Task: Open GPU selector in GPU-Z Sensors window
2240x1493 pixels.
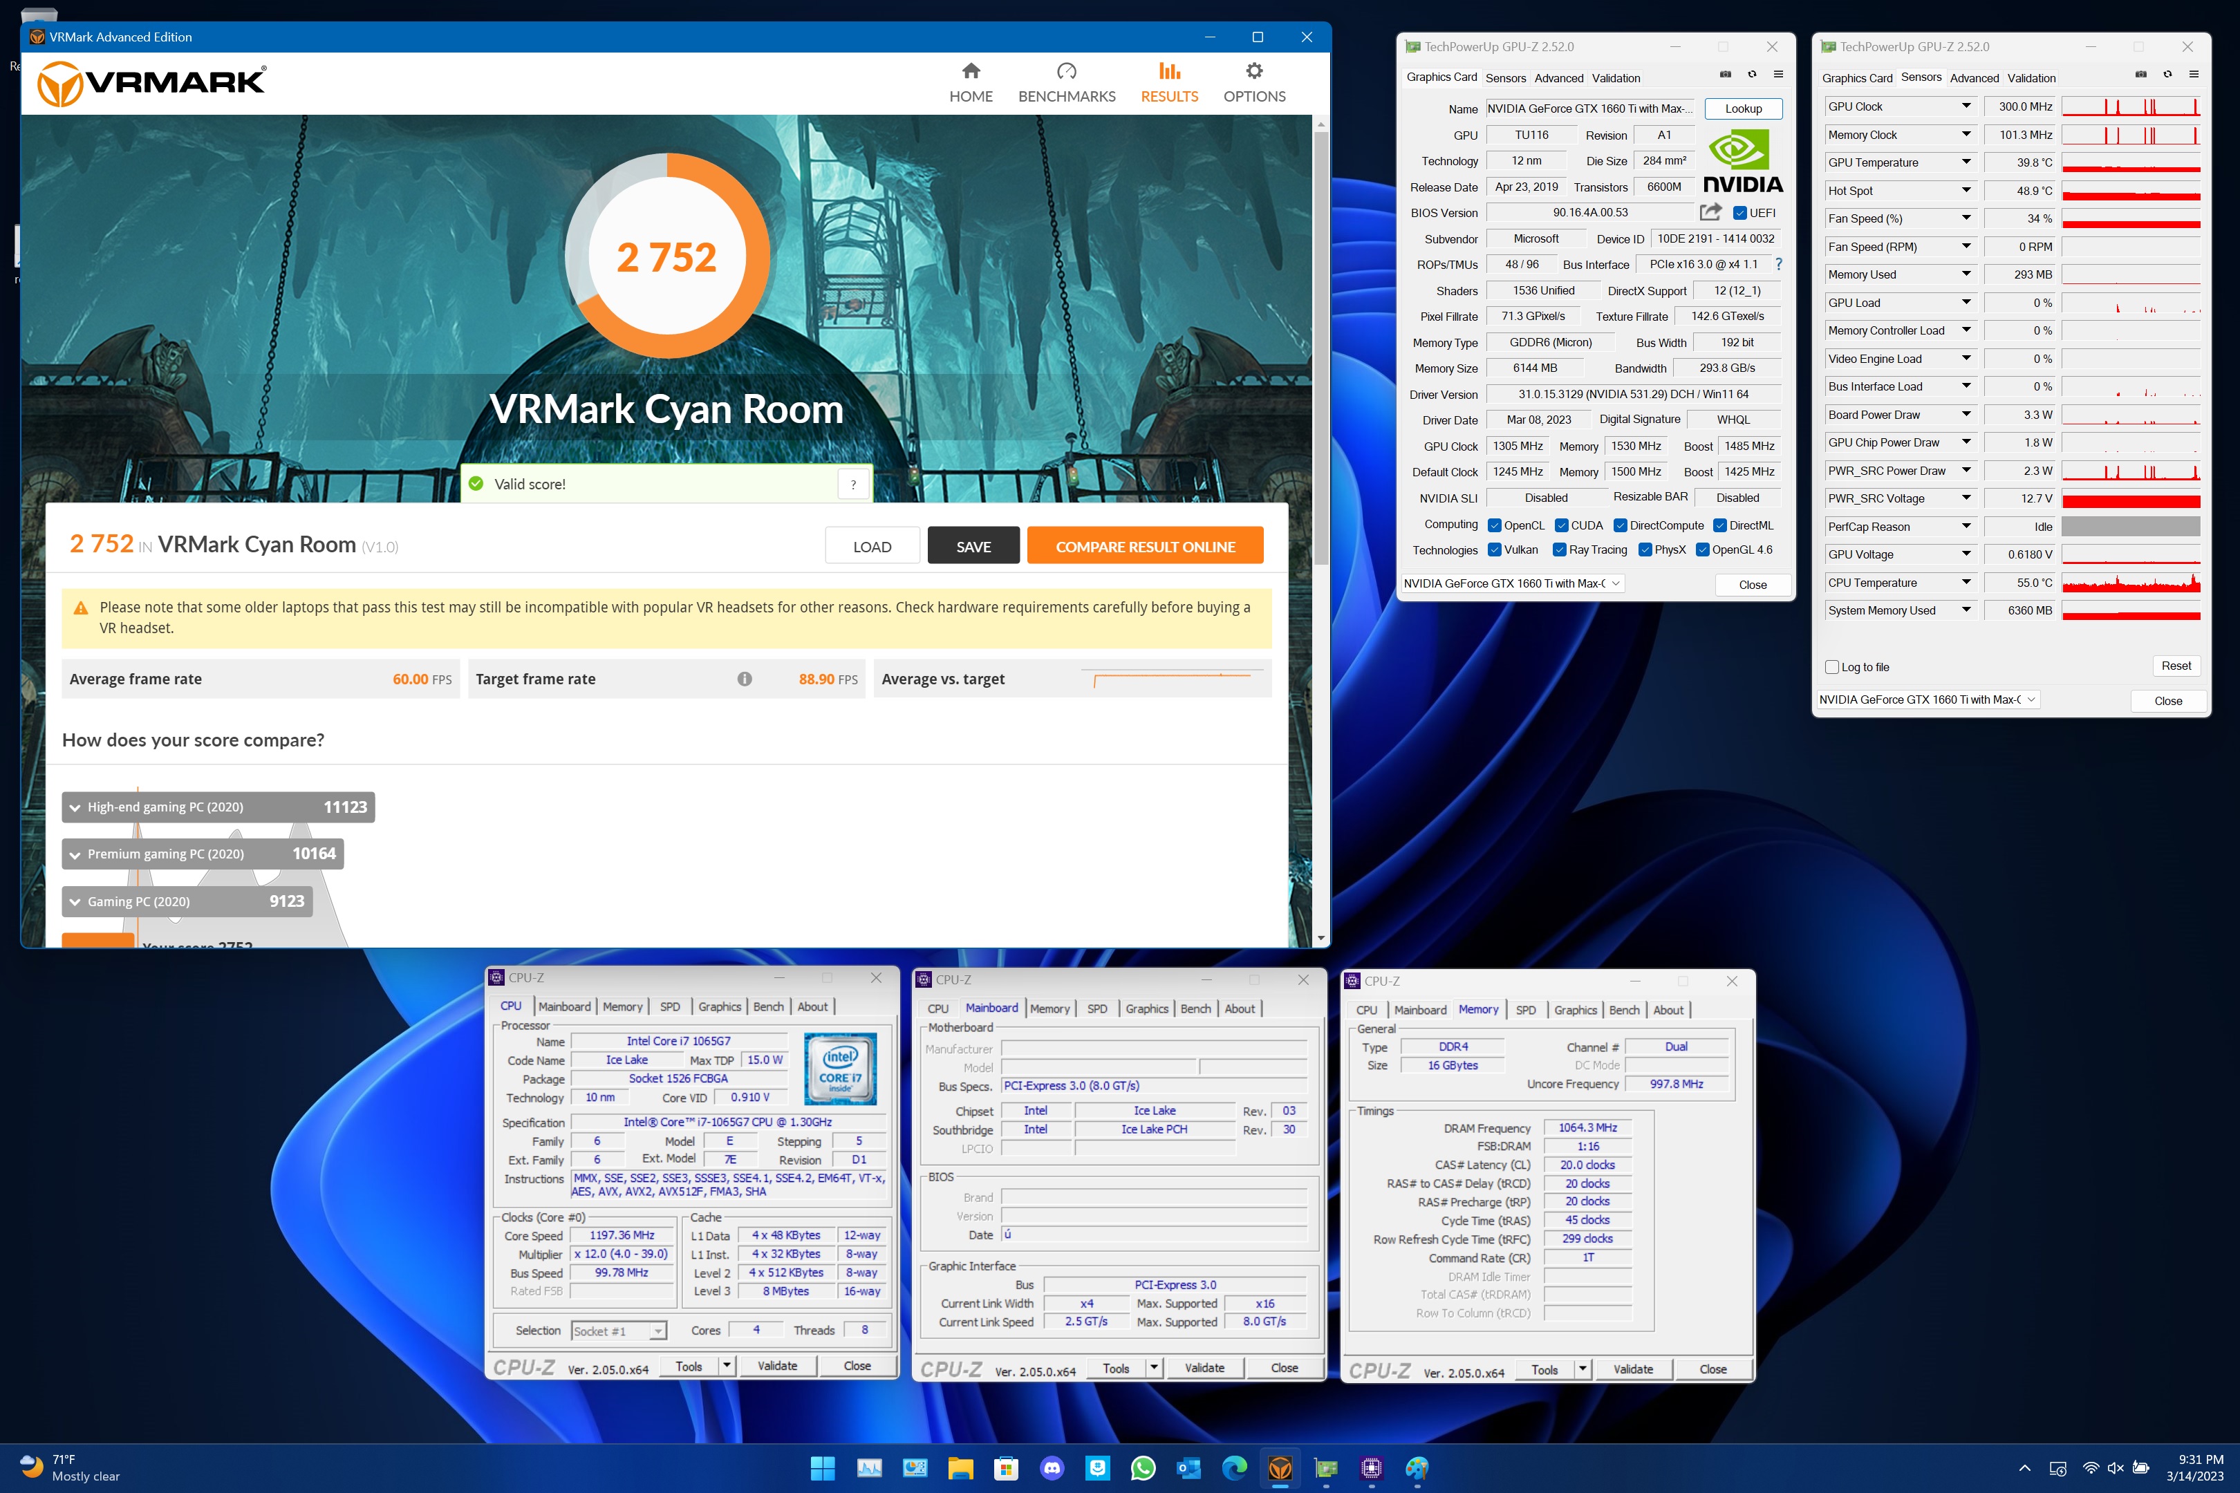Action: tap(1929, 699)
